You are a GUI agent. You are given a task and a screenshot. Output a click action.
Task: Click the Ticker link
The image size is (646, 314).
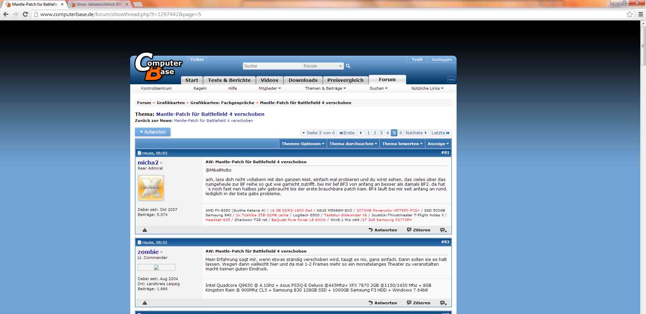point(197,59)
